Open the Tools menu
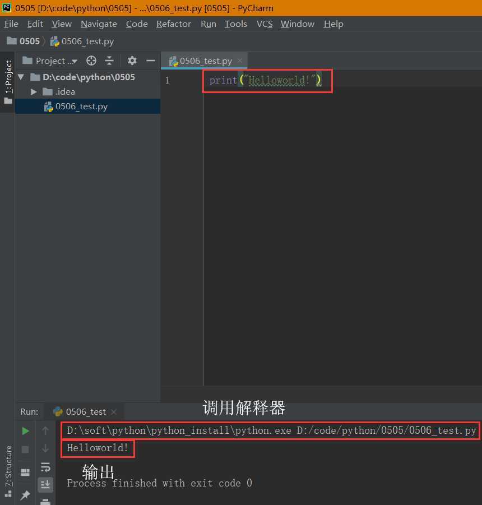Viewport: 482px width, 505px height. click(x=236, y=24)
